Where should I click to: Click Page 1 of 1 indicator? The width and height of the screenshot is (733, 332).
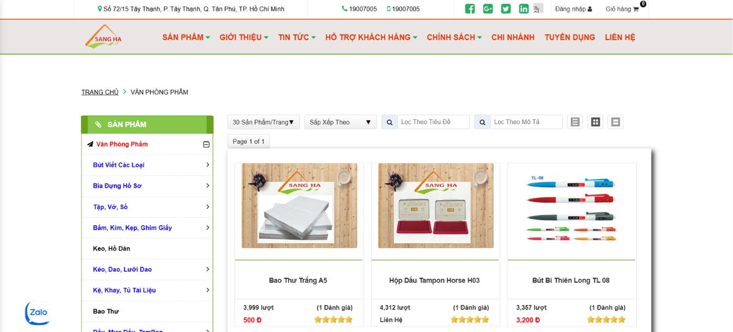[249, 142]
